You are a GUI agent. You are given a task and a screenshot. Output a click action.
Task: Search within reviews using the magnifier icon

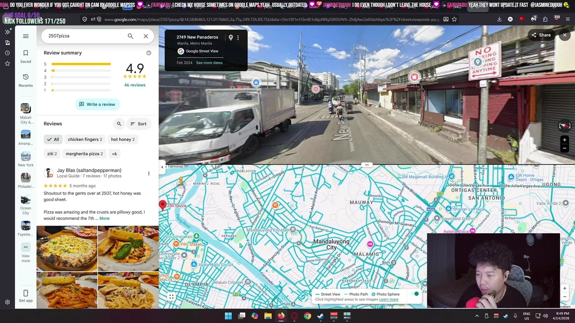[119, 124]
